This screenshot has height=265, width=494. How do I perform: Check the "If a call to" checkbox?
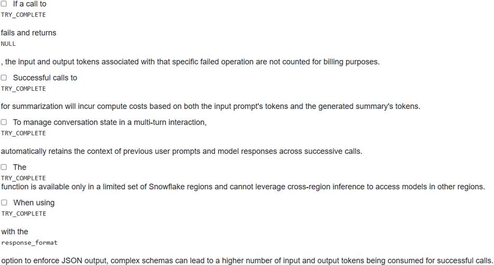pos(4,4)
